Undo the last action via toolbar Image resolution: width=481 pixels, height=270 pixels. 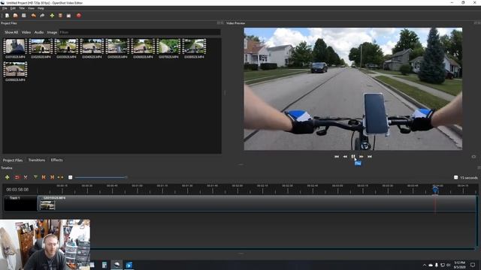pos(33,15)
